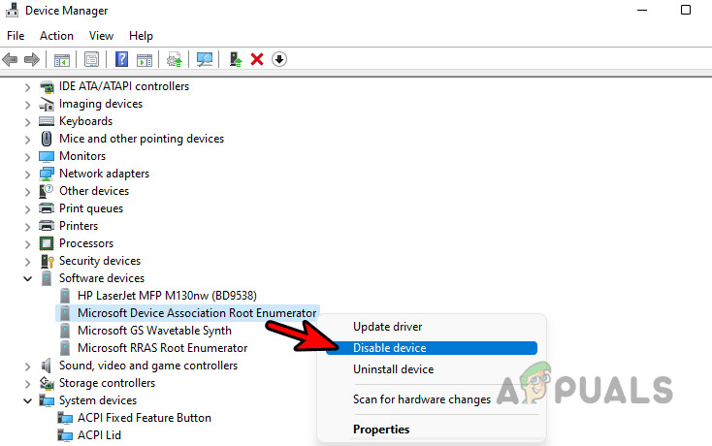Open the Action menu
This screenshot has width=712, height=446.
(56, 36)
